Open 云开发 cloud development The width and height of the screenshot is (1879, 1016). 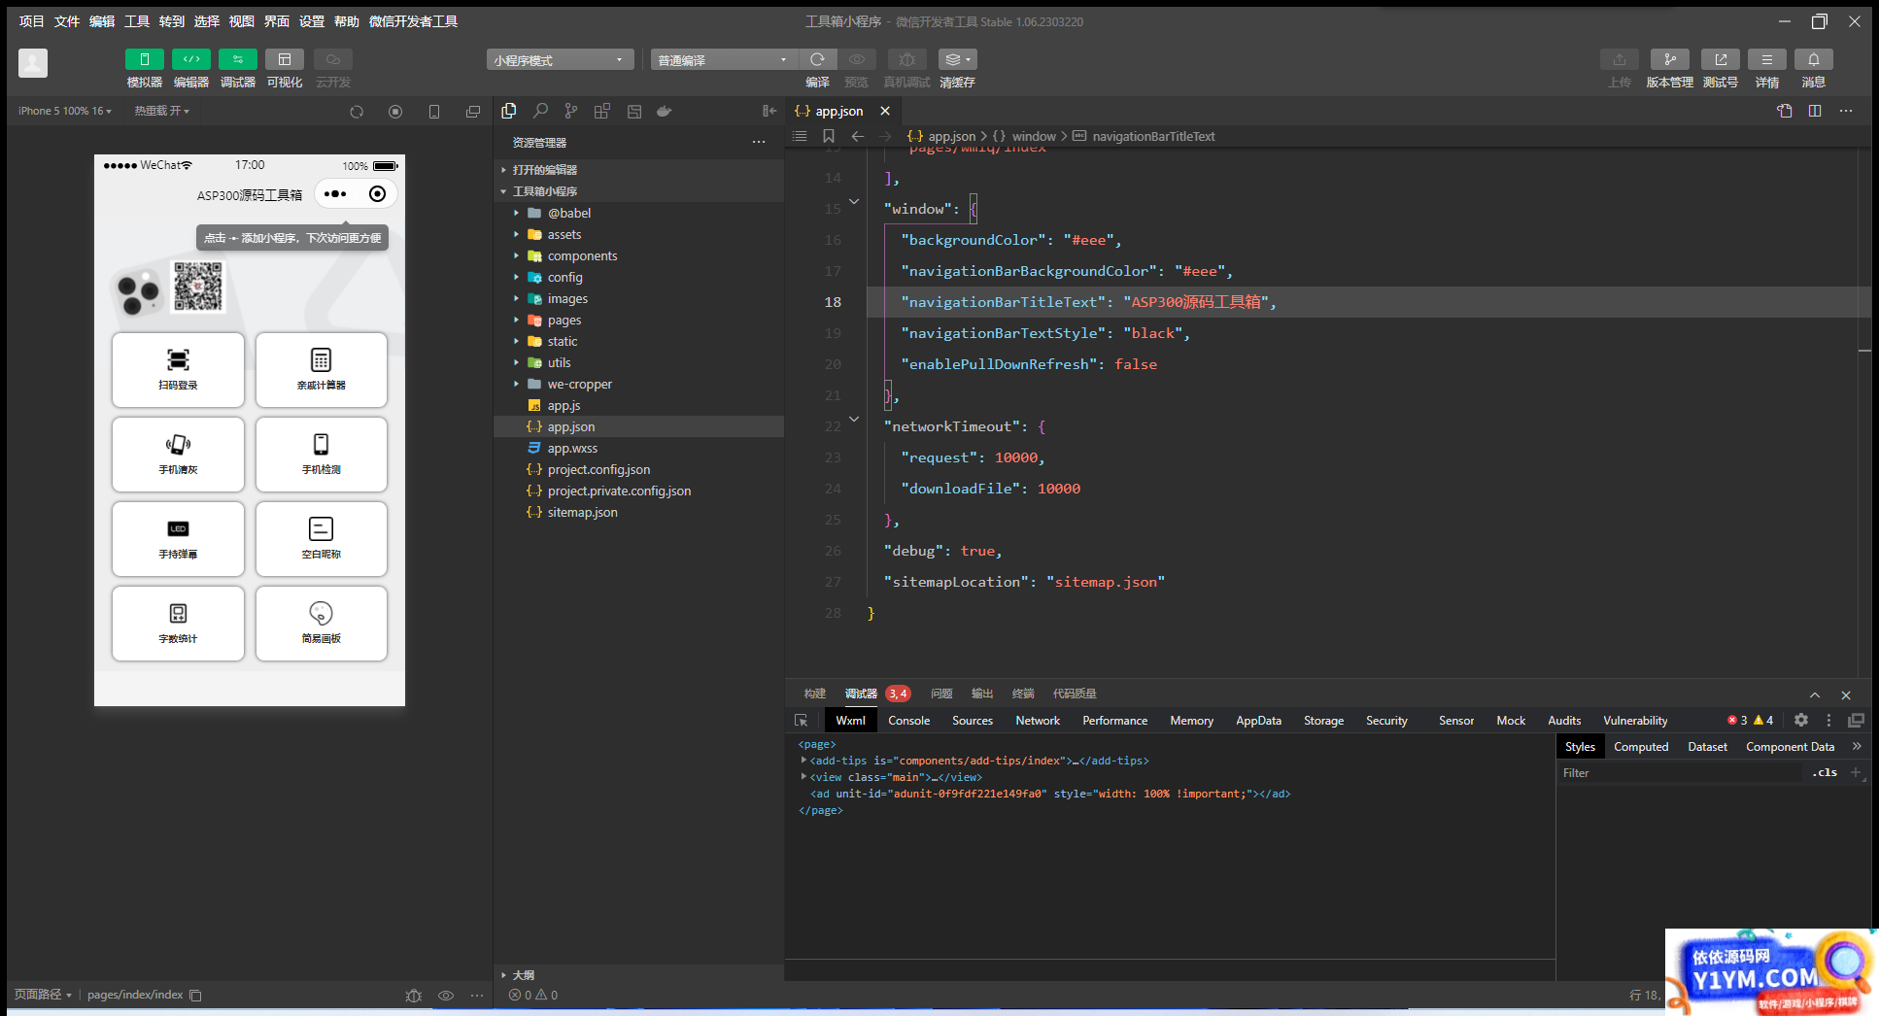coord(333,59)
